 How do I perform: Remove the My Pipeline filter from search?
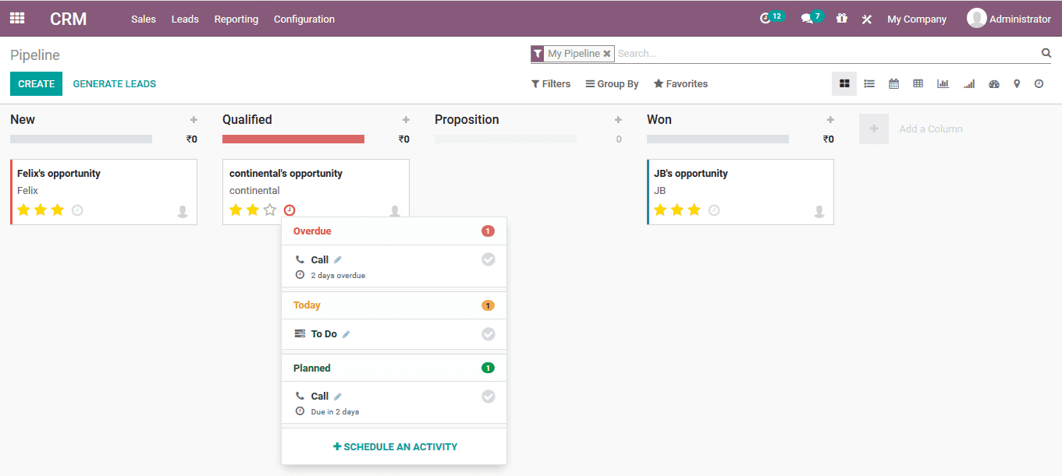pos(607,53)
